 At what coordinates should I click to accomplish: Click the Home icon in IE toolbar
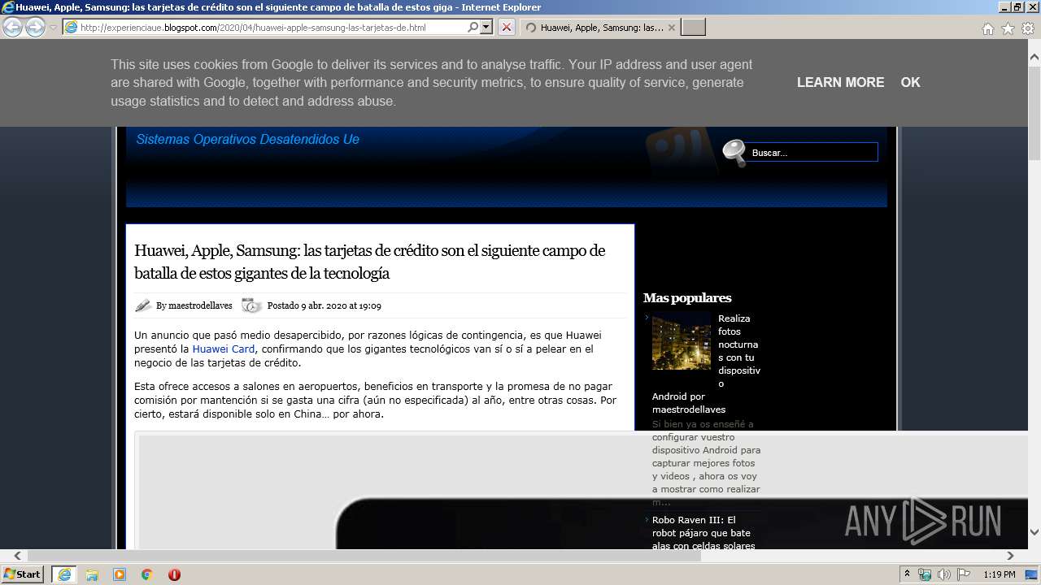click(987, 28)
